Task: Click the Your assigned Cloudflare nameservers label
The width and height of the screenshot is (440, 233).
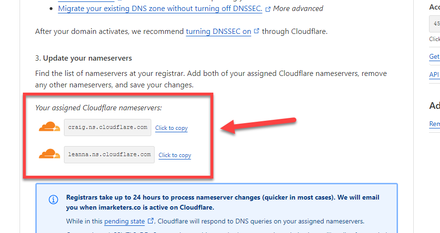Action: [98, 108]
